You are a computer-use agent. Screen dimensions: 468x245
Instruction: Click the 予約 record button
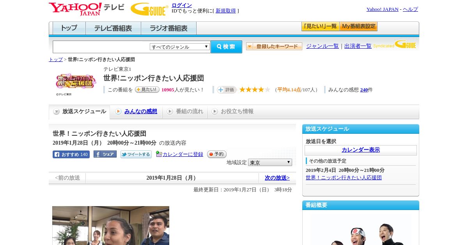217,154
